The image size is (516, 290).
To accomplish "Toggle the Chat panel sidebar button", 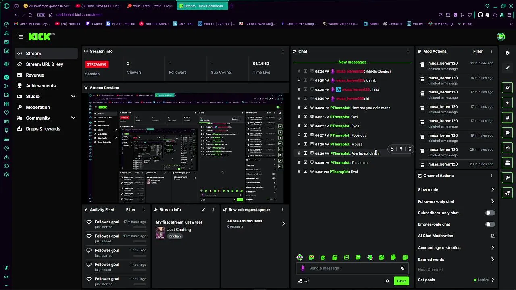I will point(507,133).
